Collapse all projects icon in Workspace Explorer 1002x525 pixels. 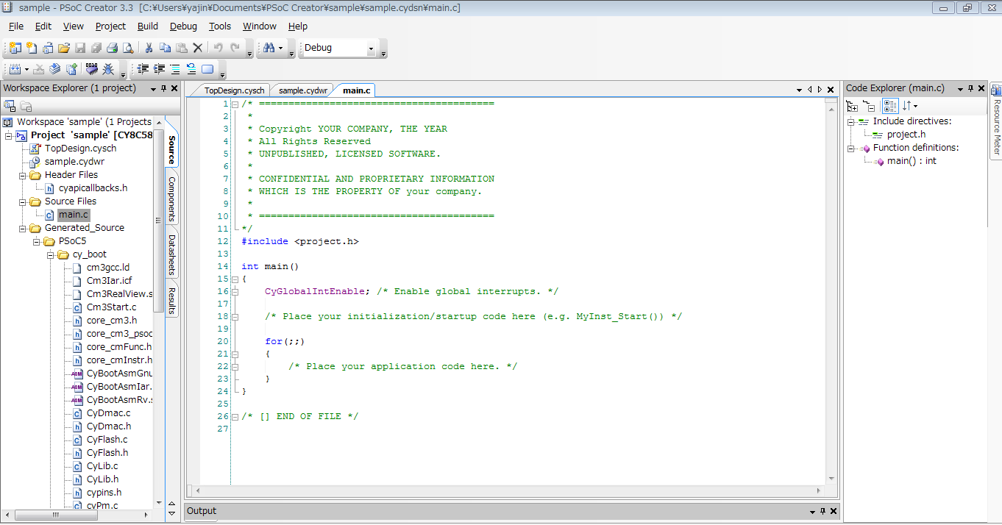click(x=10, y=106)
